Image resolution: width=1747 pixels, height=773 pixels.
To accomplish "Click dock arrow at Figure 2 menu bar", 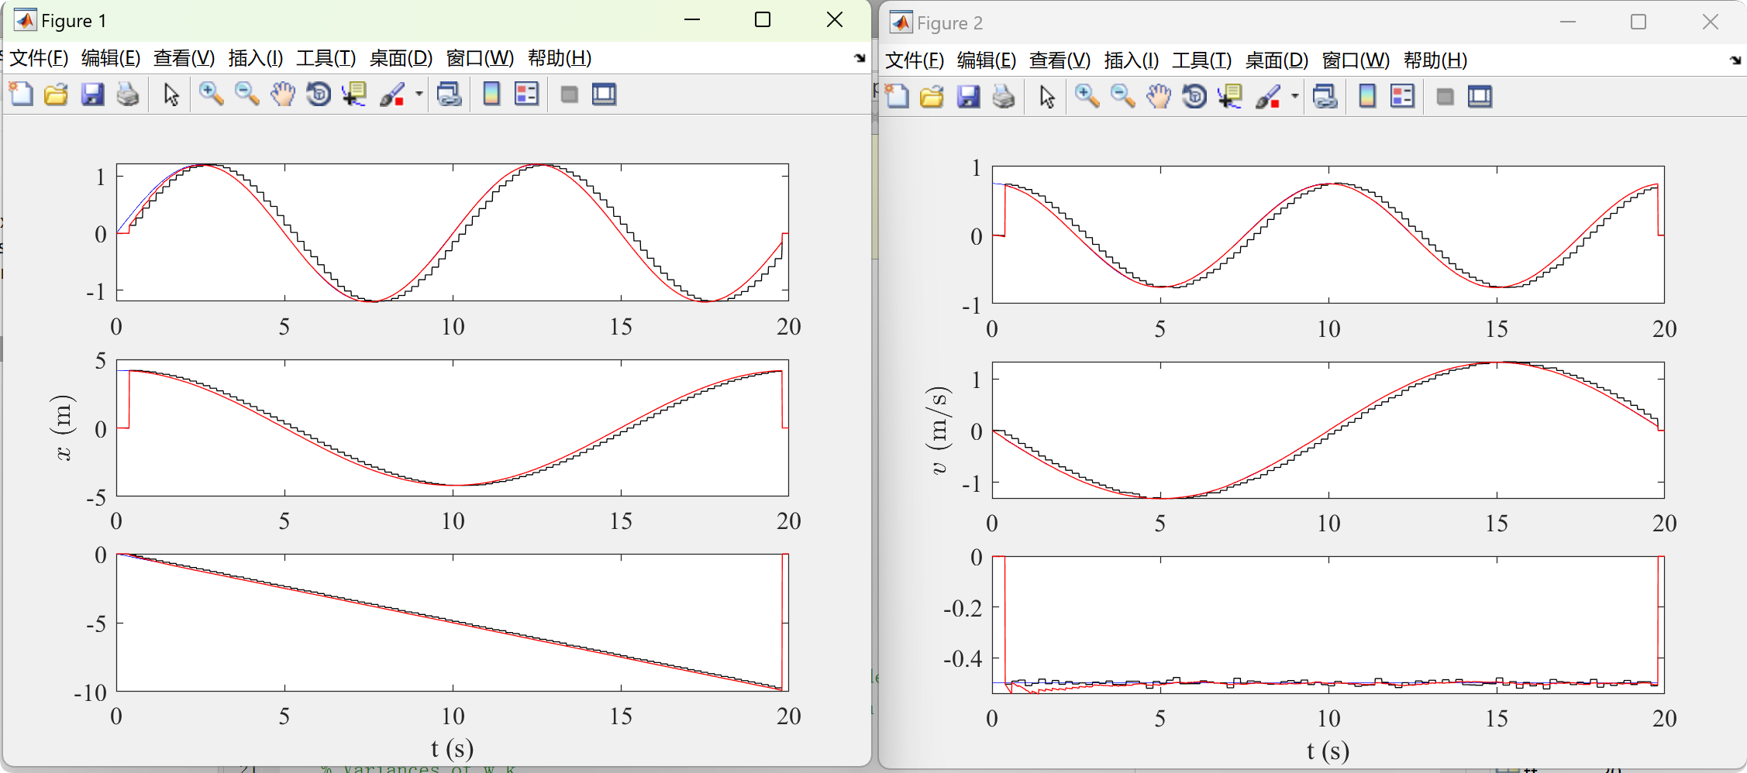I will [1735, 60].
